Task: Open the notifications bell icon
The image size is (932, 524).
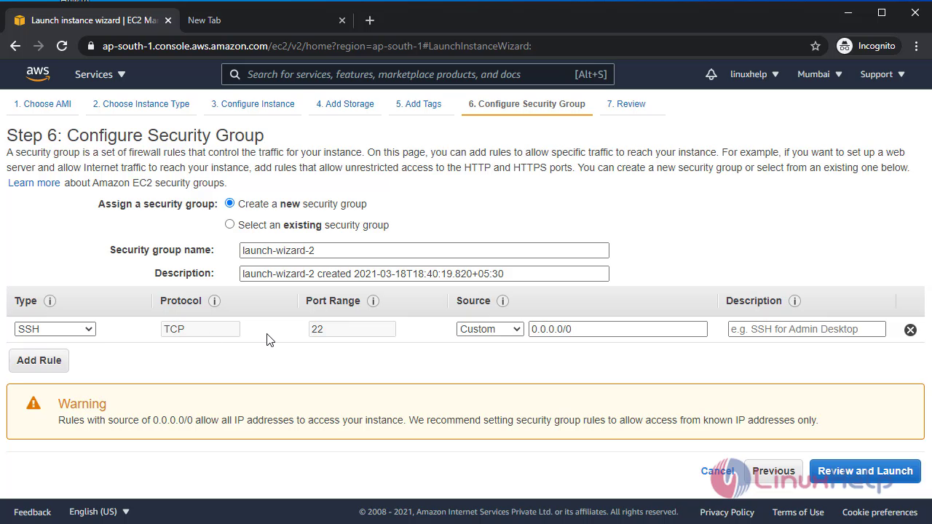Action: (x=711, y=74)
